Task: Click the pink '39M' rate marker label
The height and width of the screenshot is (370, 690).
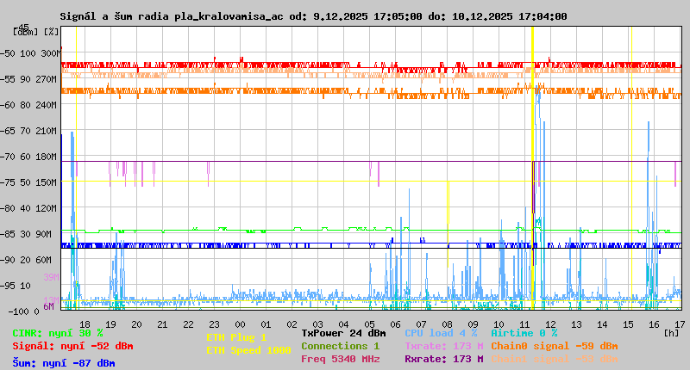Action: [51, 277]
